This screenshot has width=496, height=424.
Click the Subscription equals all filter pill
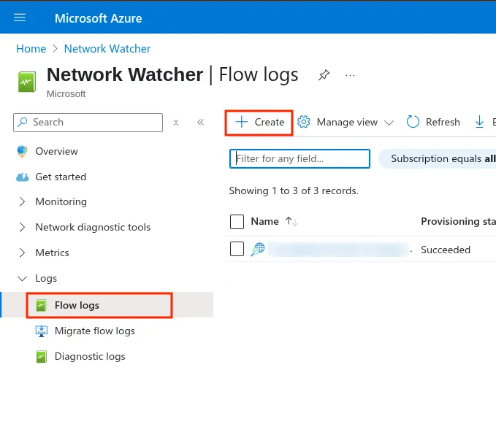coord(438,158)
